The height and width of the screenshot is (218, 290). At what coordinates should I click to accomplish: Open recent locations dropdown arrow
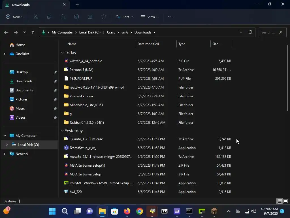24,32
